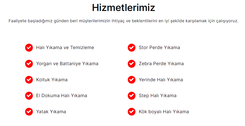Click the Stor Perde Yıkama text
The image size is (245, 126).
159,48
